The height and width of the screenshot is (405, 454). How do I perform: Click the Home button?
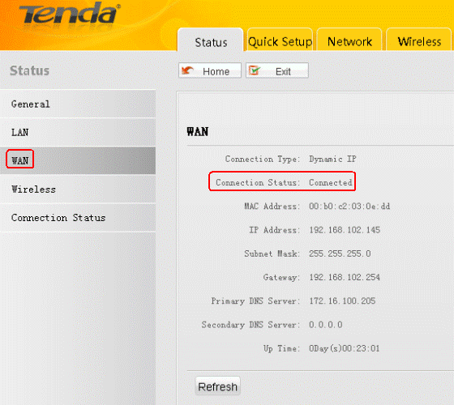pos(210,70)
